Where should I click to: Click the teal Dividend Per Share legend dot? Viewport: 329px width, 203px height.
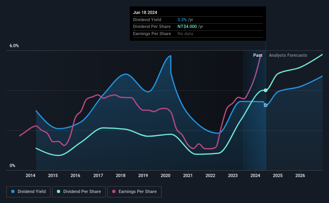point(59,191)
